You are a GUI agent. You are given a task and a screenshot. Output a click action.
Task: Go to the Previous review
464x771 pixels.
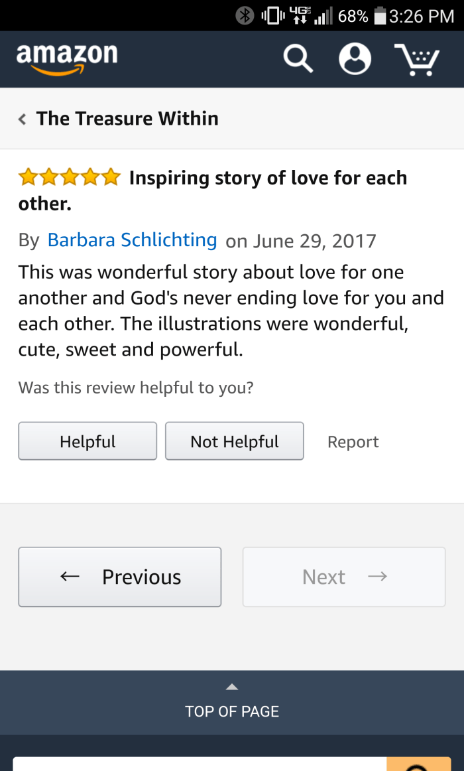pos(119,577)
